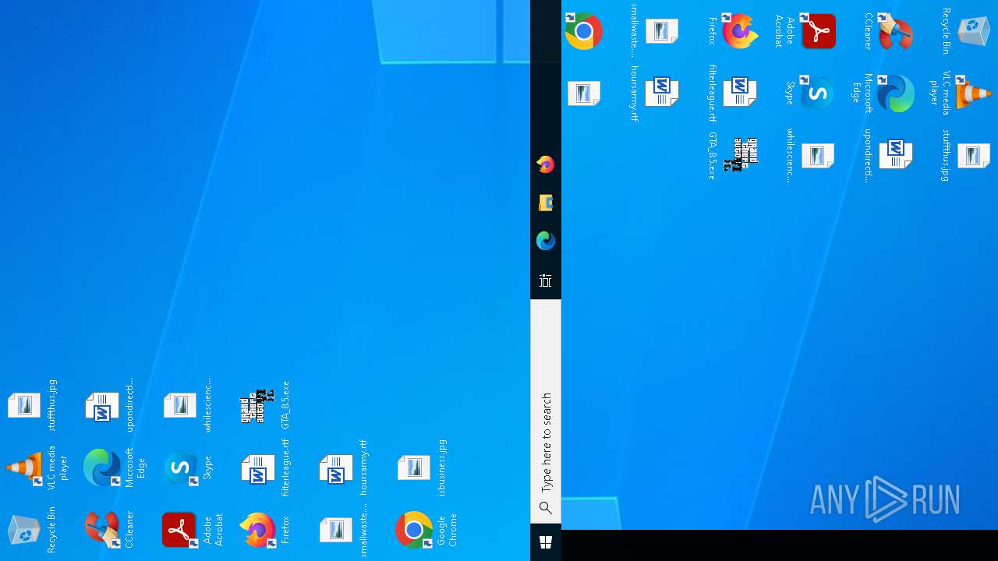
Task: Select Skype shortcut on the right desktop
Action: point(811,93)
